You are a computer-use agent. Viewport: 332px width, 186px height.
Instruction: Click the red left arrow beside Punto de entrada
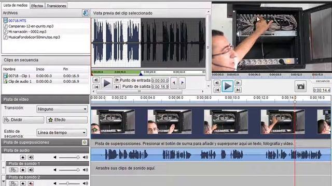[174, 83]
